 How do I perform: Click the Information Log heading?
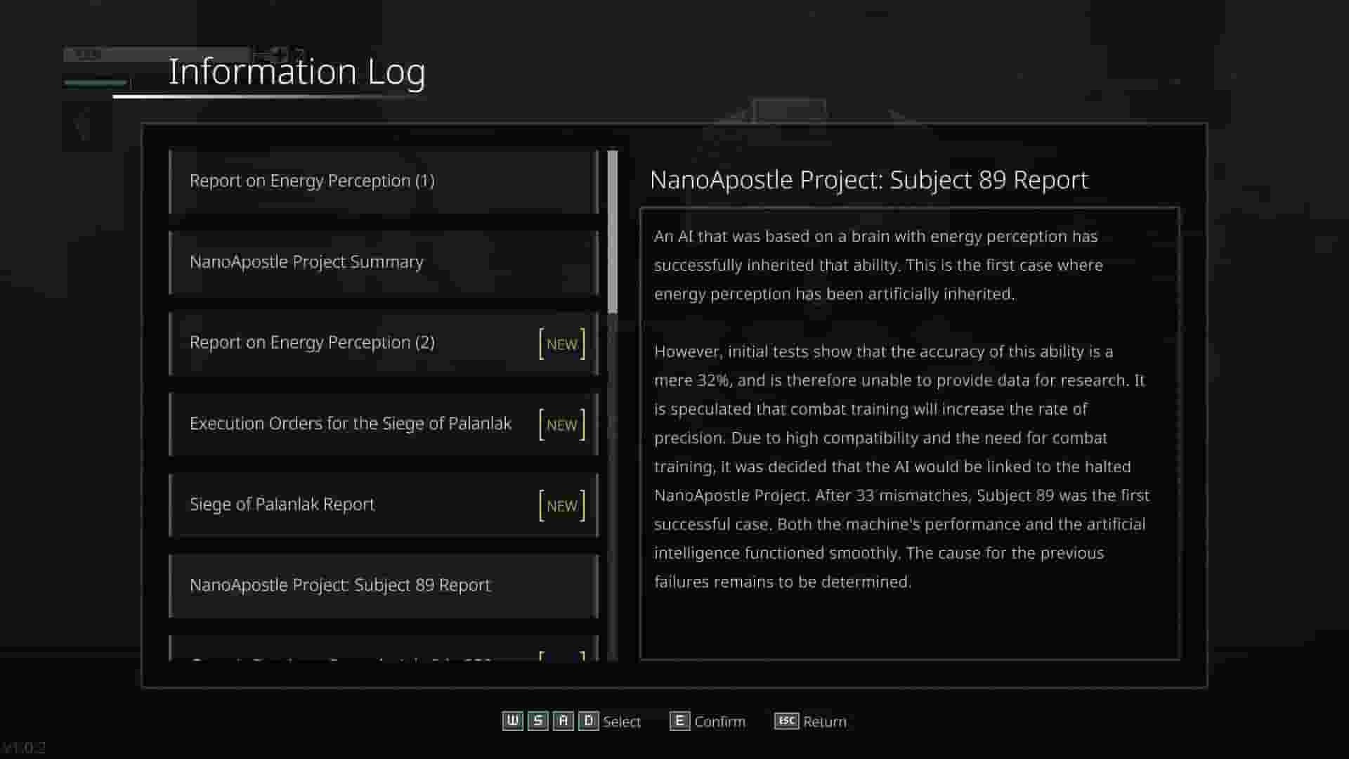pyautogui.click(x=296, y=70)
